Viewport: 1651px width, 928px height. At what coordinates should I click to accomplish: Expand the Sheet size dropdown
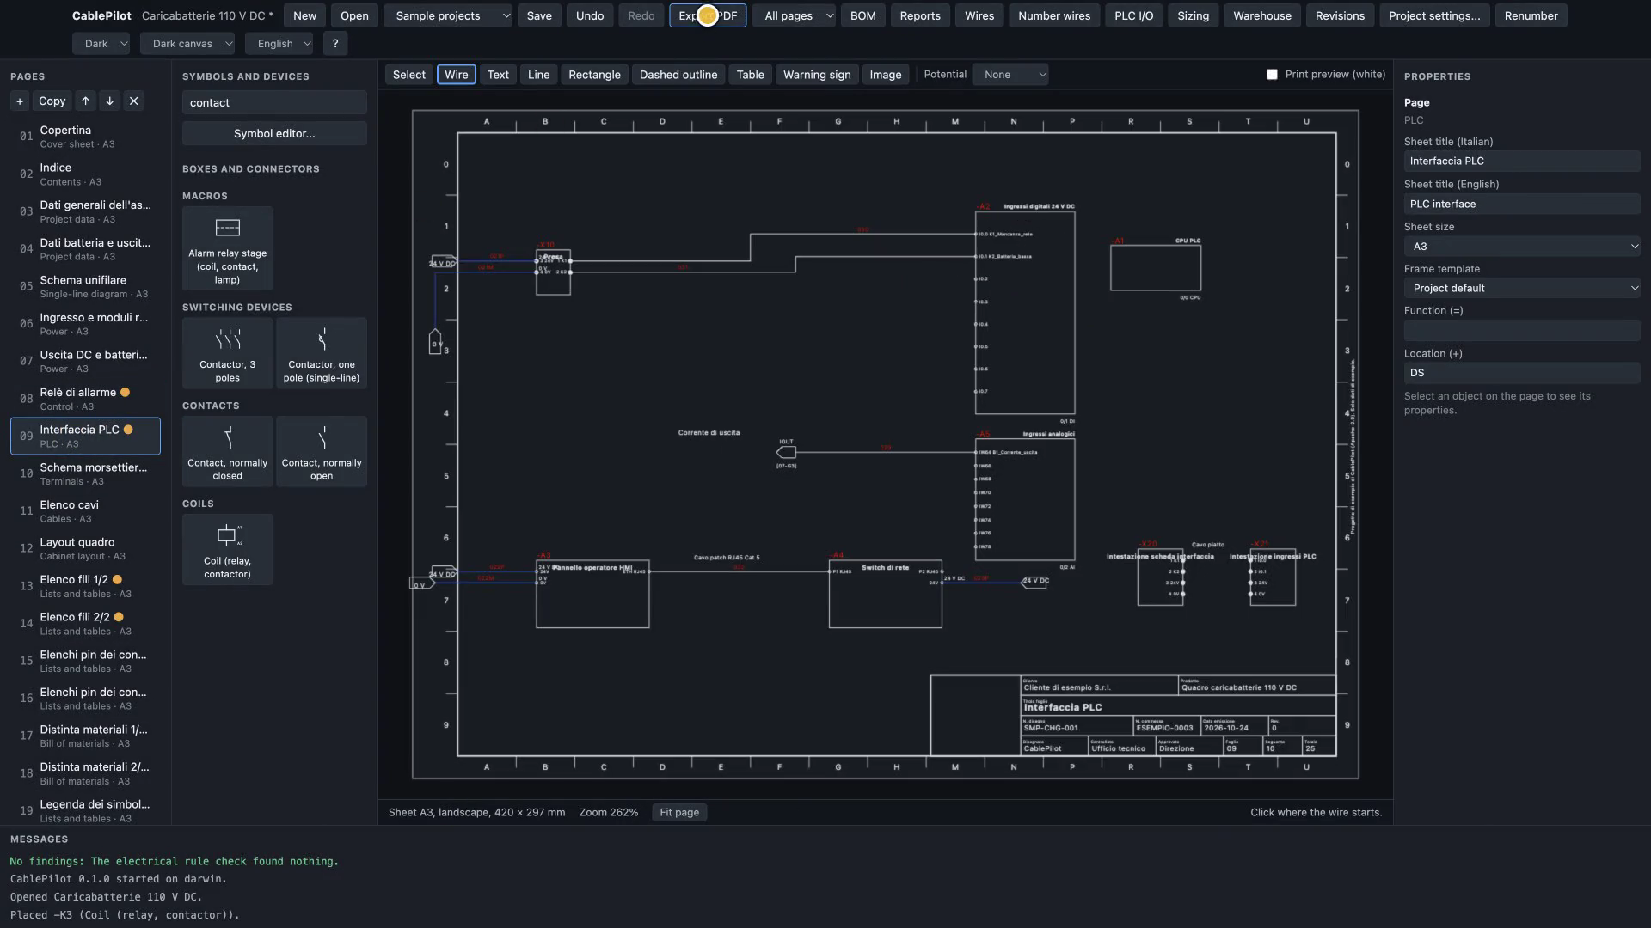[x=1522, y=247]
